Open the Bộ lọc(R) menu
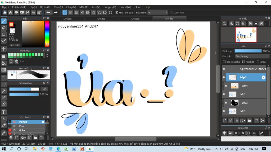 [45, 7]
